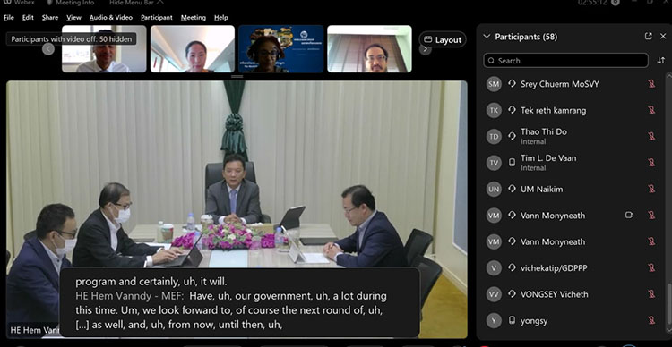This screenshot has height=347, width=672.
Task: Click the TK avatar of Tek reth kamrang
Action: pos(494,110)
